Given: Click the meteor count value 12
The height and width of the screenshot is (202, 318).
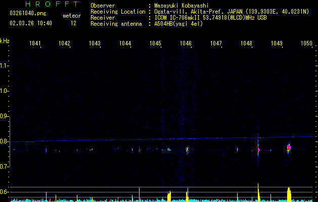Looking at the screenshot, I should click(x=73, y=23).
